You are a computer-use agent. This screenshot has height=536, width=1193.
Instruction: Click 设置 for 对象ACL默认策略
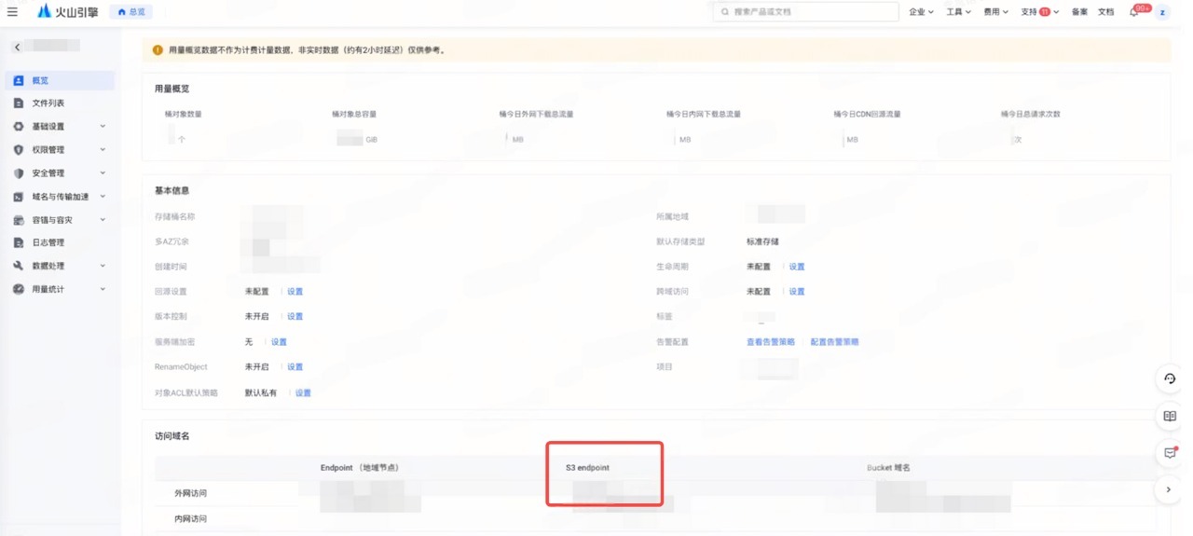pyautogui.click(x=303, y=393)
